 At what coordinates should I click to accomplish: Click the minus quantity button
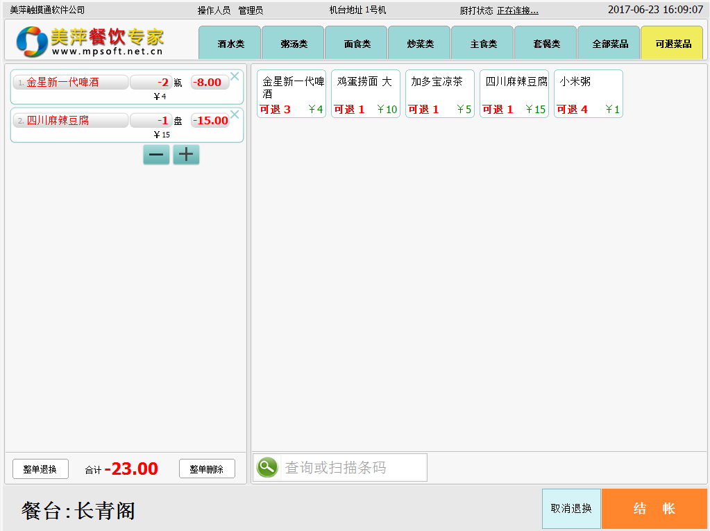pyautogui.click(x=156, y=155)
